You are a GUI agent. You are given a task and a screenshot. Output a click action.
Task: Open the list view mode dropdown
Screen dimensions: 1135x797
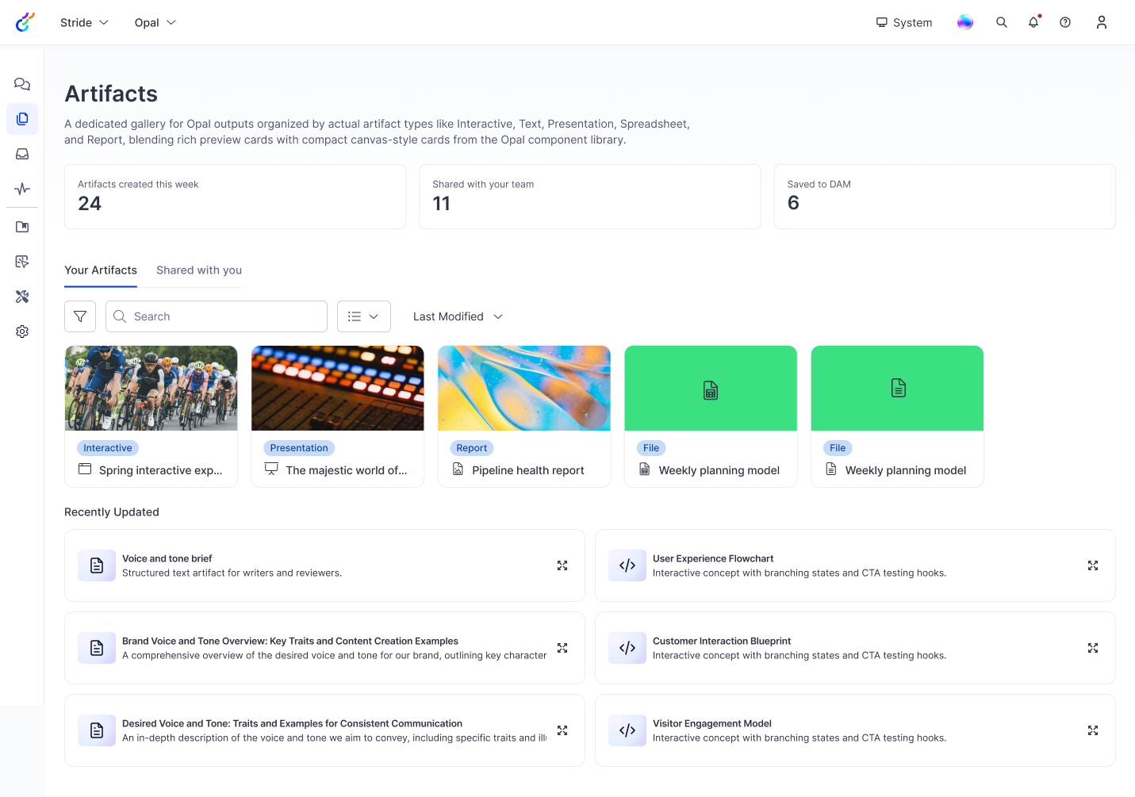pyautogui.click(x=363, y=316)
